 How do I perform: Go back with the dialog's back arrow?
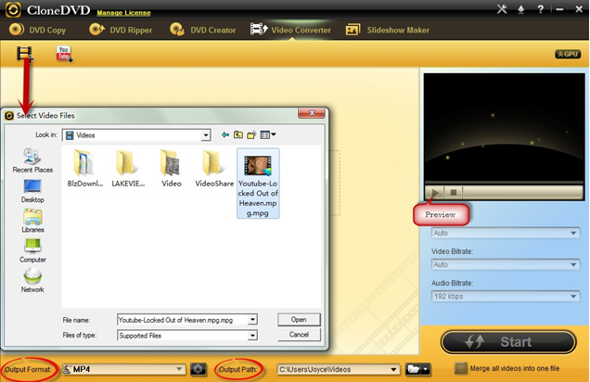225,134
